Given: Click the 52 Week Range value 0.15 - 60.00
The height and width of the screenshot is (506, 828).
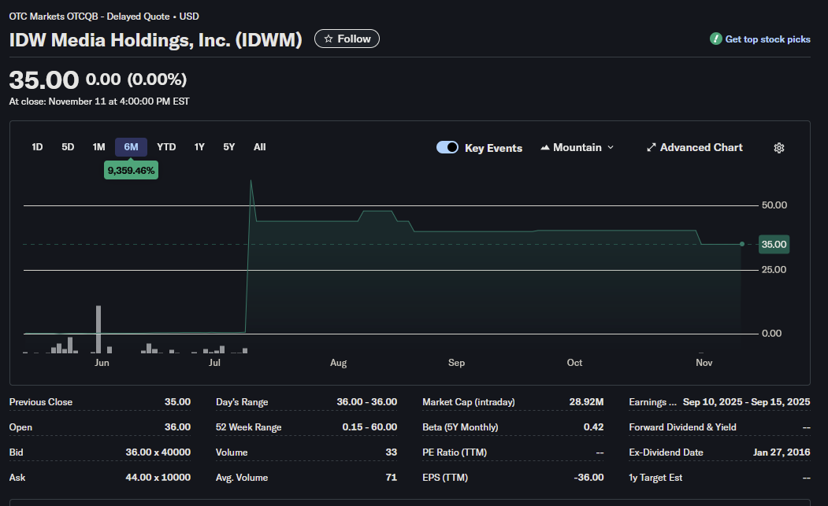Looking at the screenshot, I should coord(369,427).
